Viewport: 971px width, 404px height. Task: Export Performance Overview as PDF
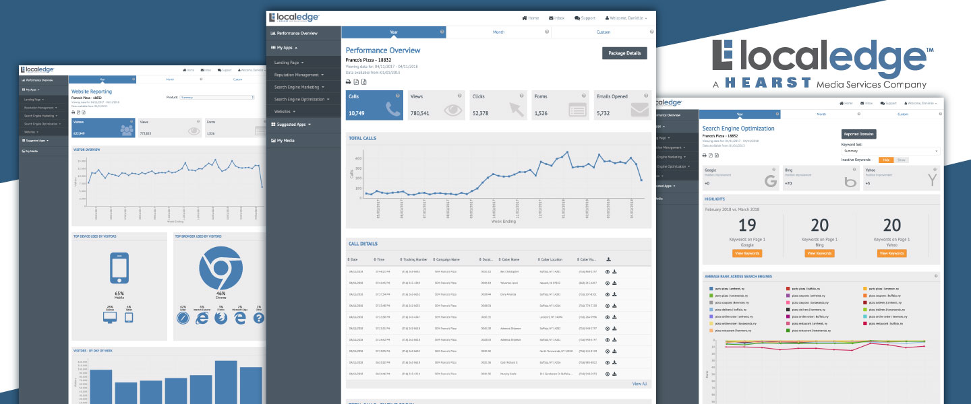pos(356,81)
